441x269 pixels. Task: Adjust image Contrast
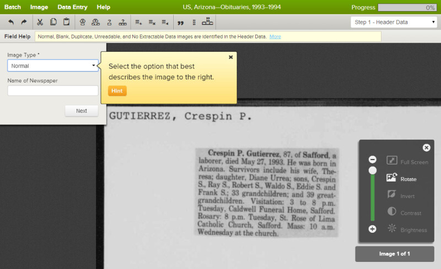click(x=404, y=212)
